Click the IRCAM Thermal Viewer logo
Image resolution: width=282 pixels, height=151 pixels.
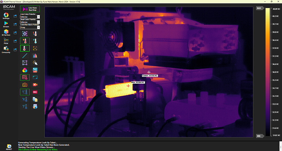point(9,7)
